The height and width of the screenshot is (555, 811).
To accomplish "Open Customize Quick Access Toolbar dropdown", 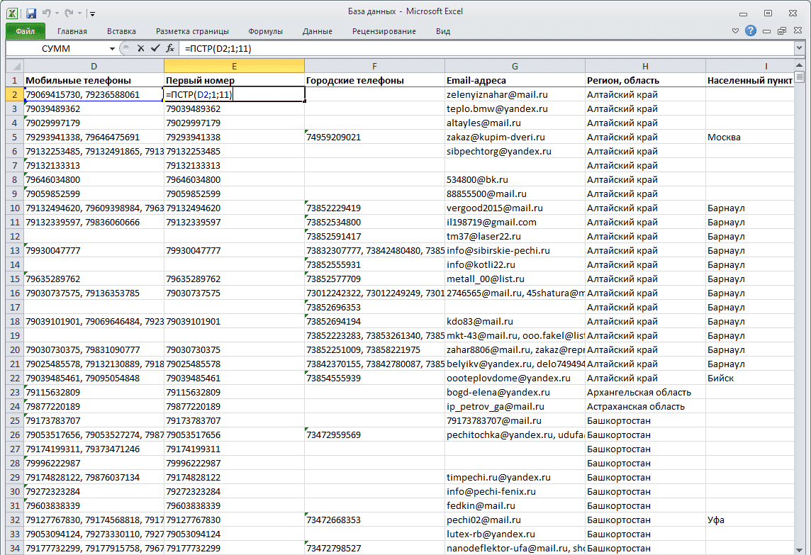I will pyautogui.click(x=92, y=13).
